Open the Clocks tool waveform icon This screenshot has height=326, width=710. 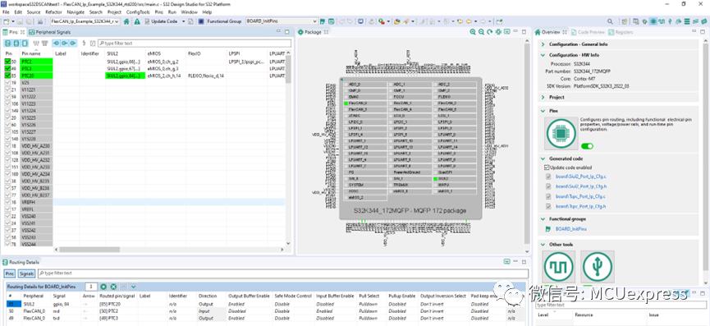558,267
